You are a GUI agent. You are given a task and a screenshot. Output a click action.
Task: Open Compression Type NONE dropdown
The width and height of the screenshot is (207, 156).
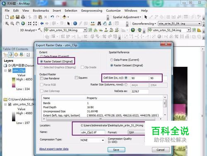[103, 140]
